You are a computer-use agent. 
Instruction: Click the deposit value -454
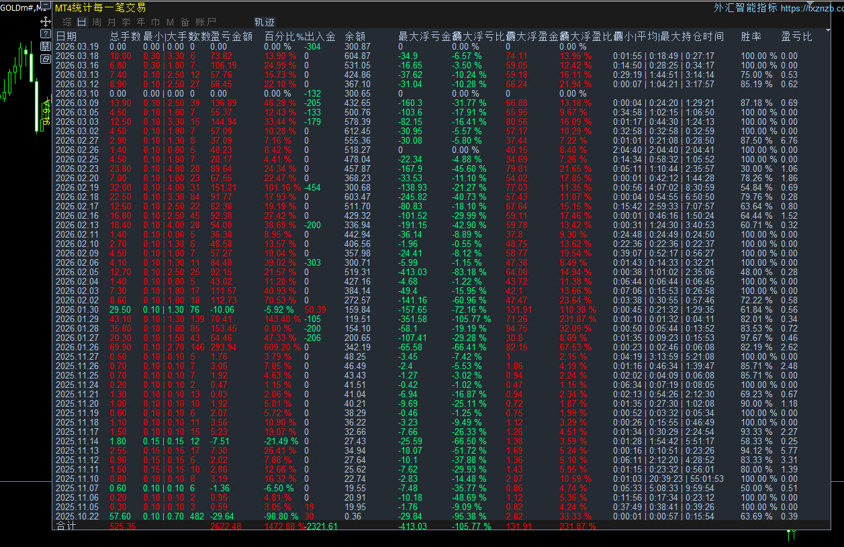point(312,187)
